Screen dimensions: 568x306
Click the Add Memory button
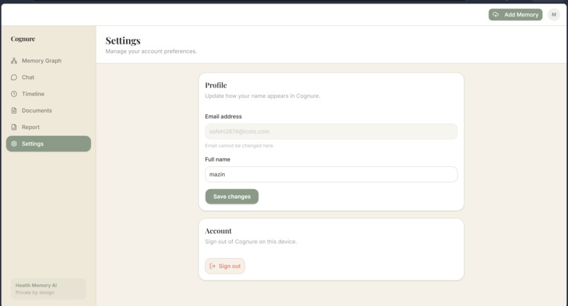click(515, 15)
